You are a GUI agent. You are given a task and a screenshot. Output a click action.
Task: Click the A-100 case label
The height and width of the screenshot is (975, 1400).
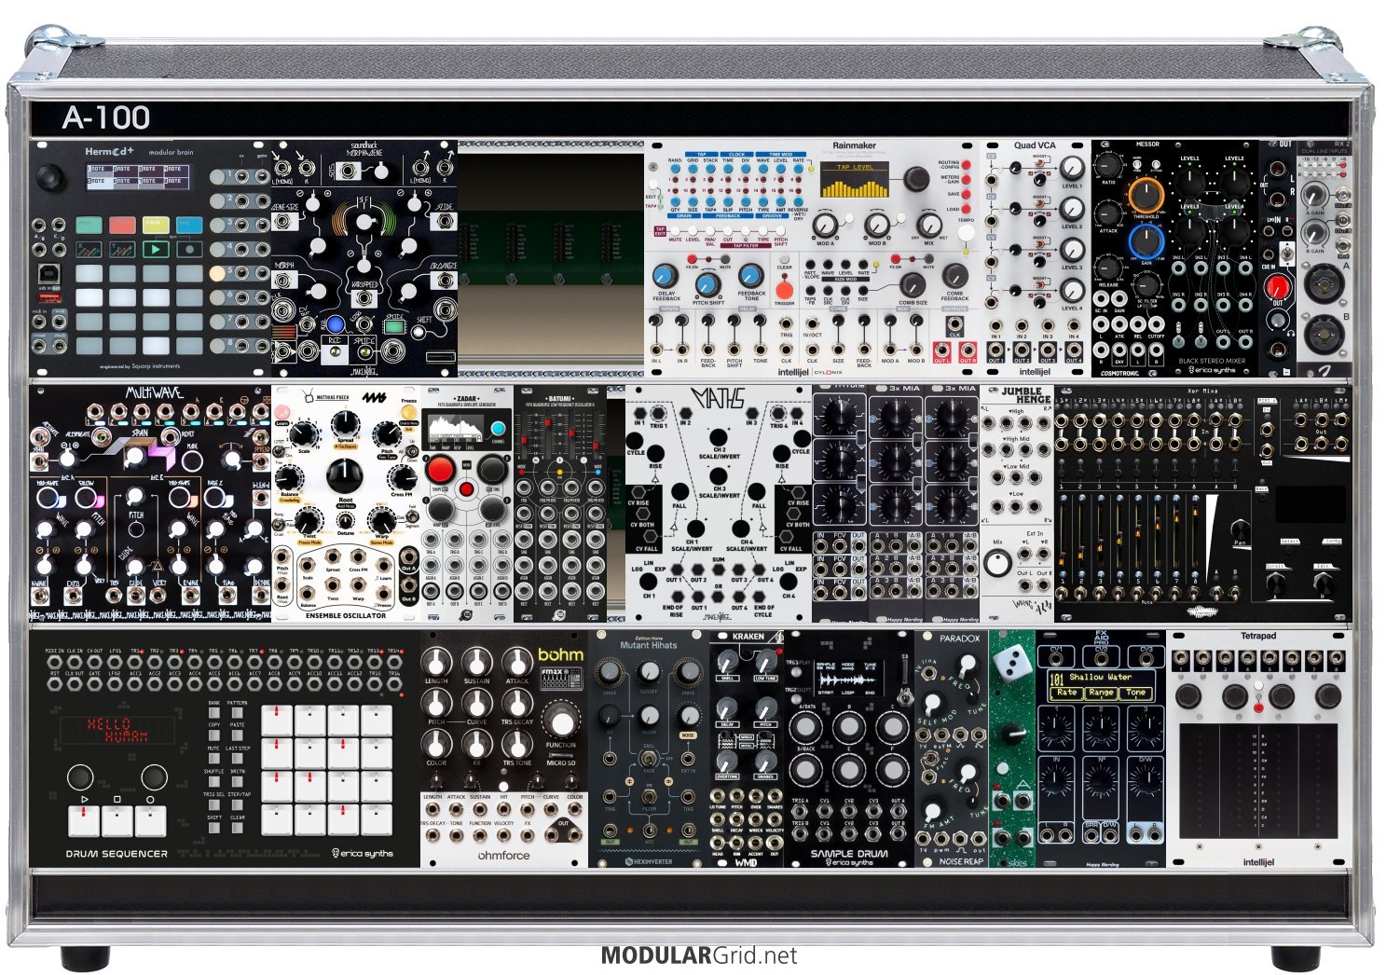click(105, 117)
